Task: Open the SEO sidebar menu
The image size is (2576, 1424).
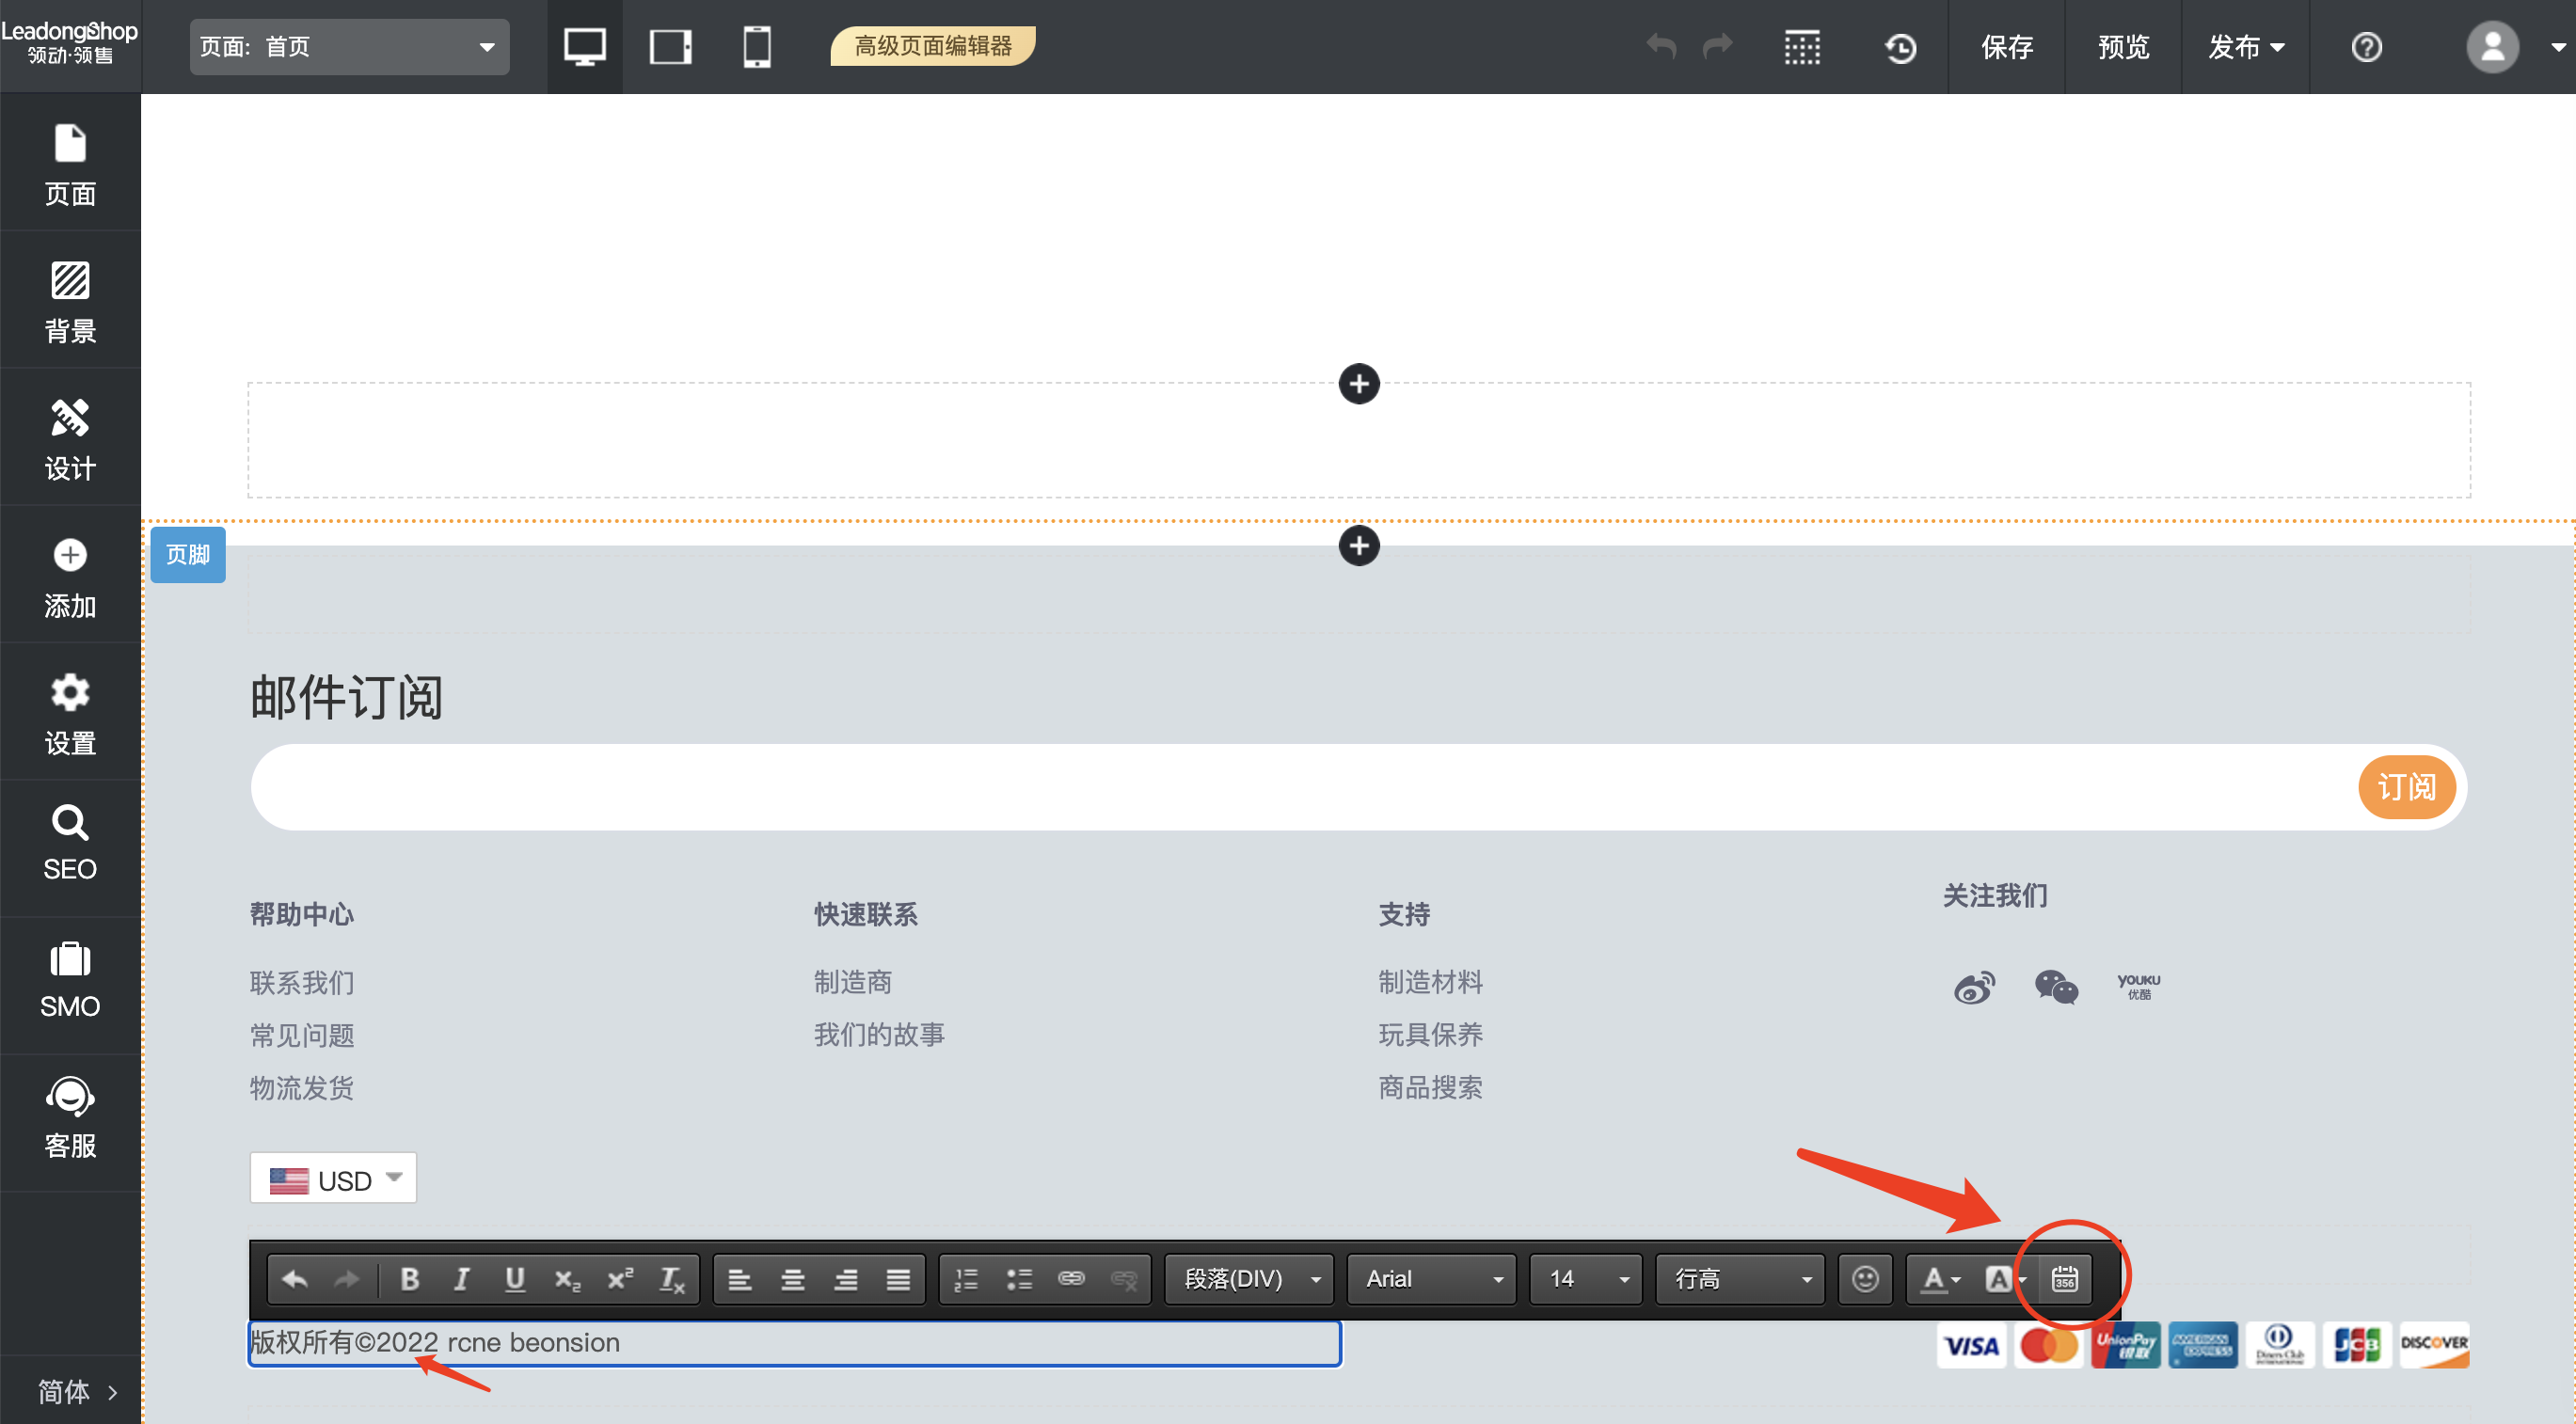Action: click(70, 845)
